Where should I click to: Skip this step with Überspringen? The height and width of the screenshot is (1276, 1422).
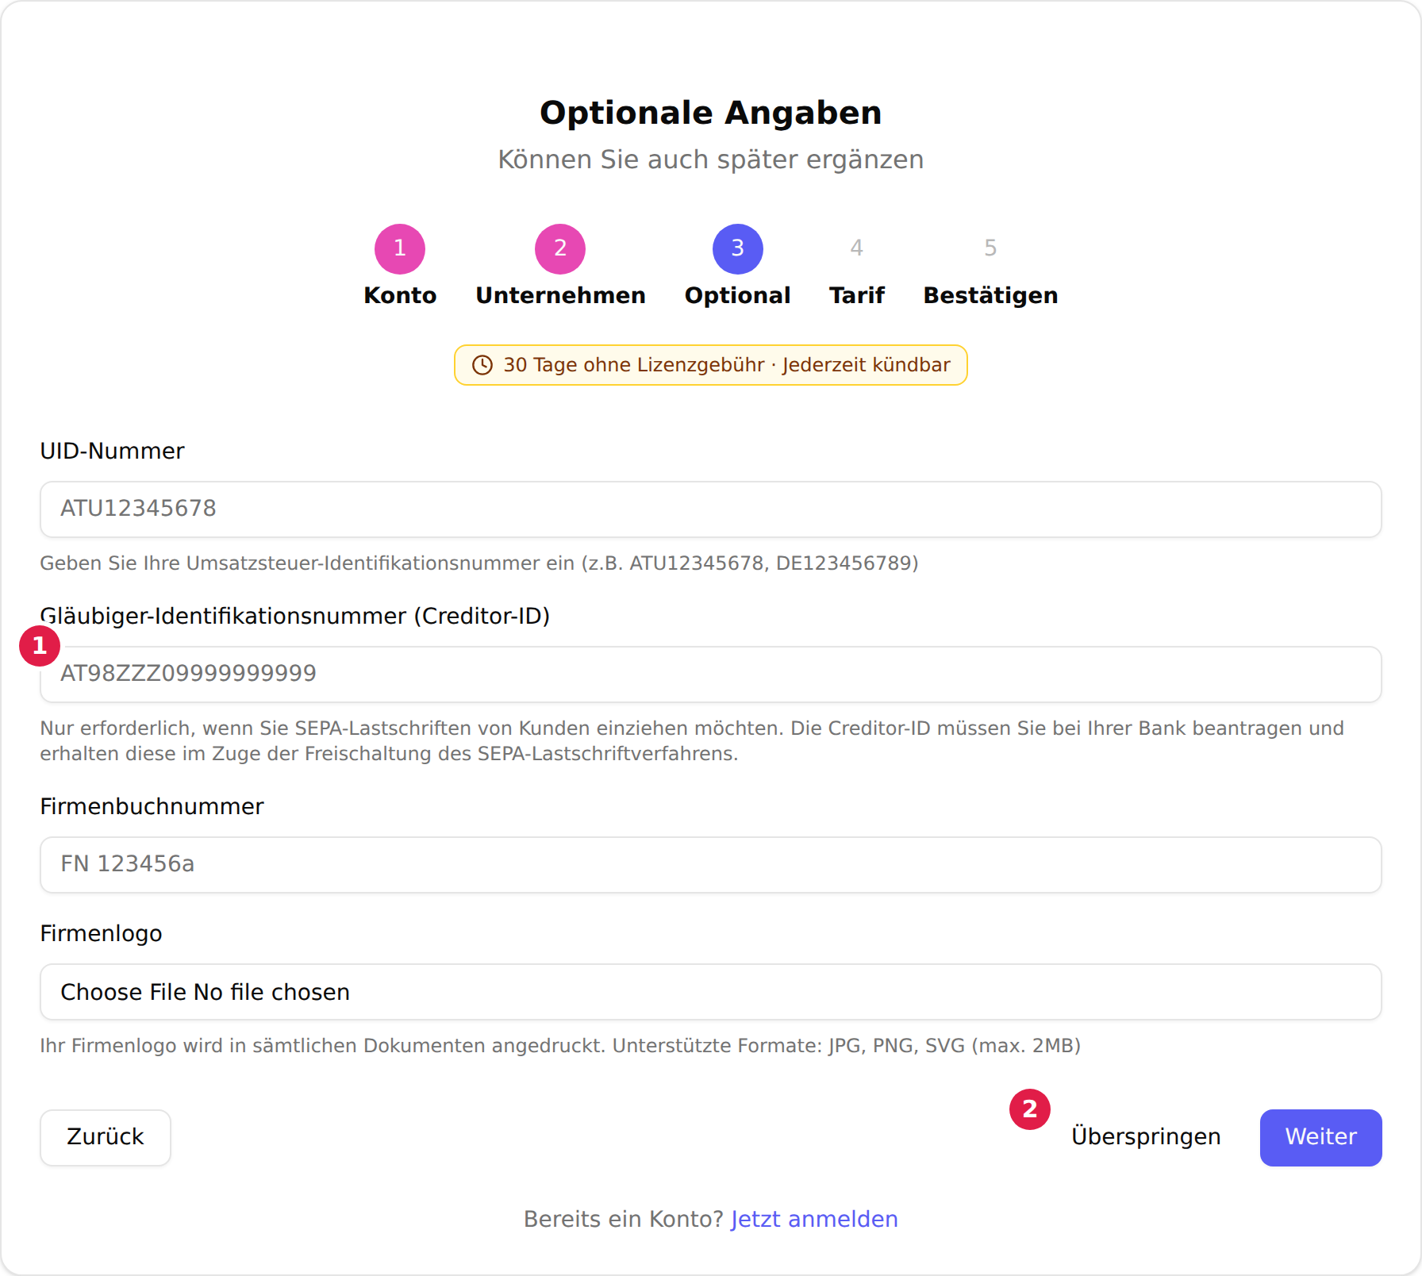tap(1146, 1137)
